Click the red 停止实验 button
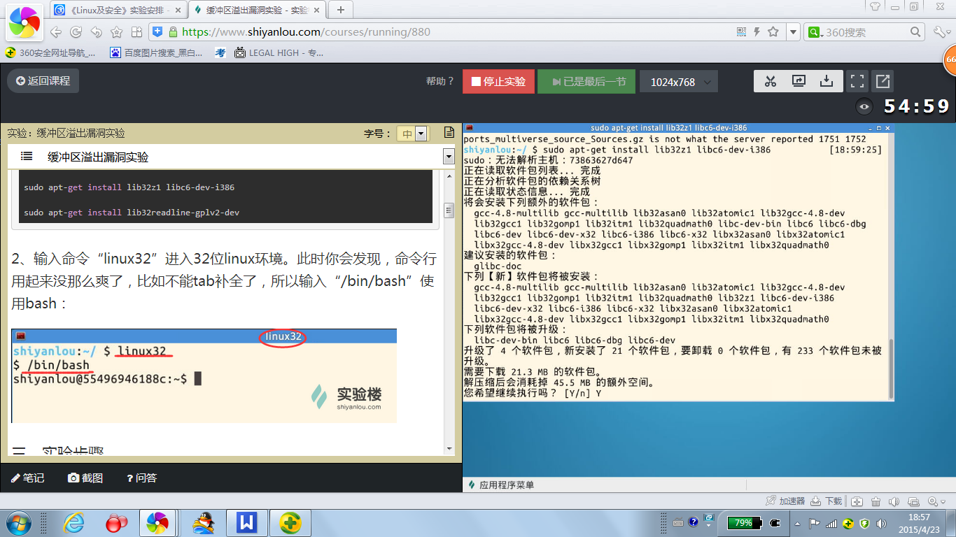The height and width of the screenshot is (537, 956). coord(498,81)
